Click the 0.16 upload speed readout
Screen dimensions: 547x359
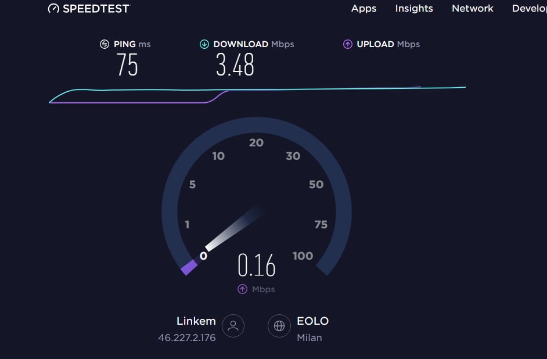(x=257, y=265)
